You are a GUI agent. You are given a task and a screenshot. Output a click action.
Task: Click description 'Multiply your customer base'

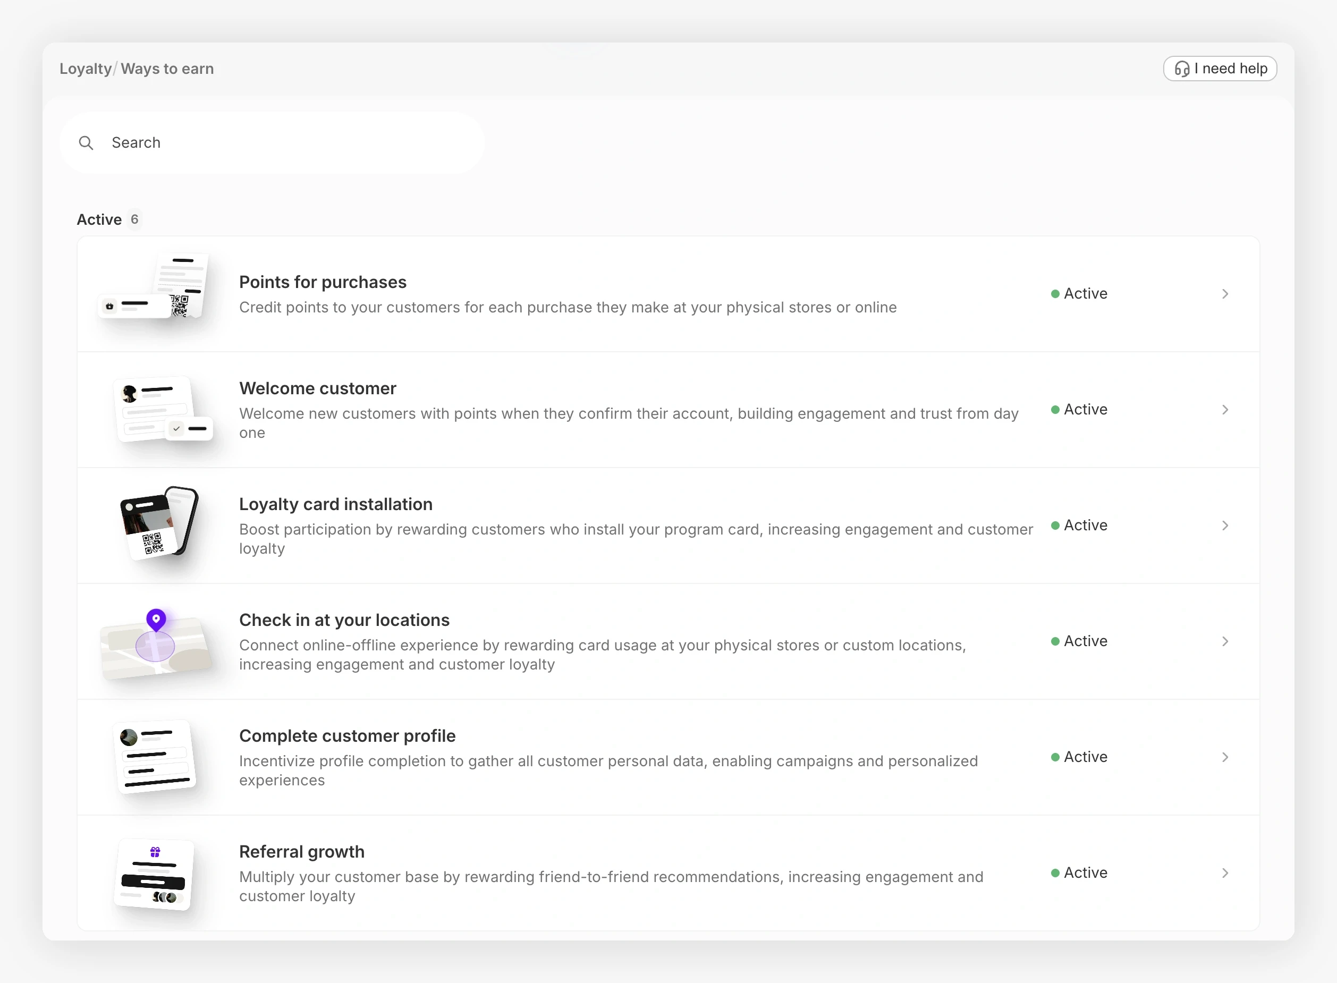(611, 887)
